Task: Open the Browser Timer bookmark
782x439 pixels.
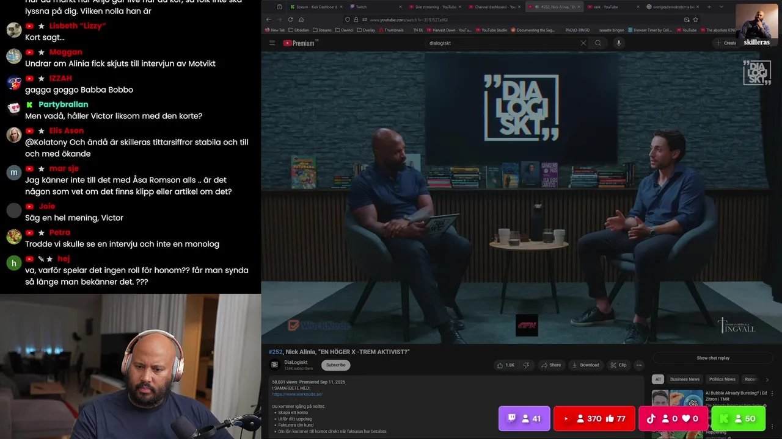Action: tap(649, 30)
